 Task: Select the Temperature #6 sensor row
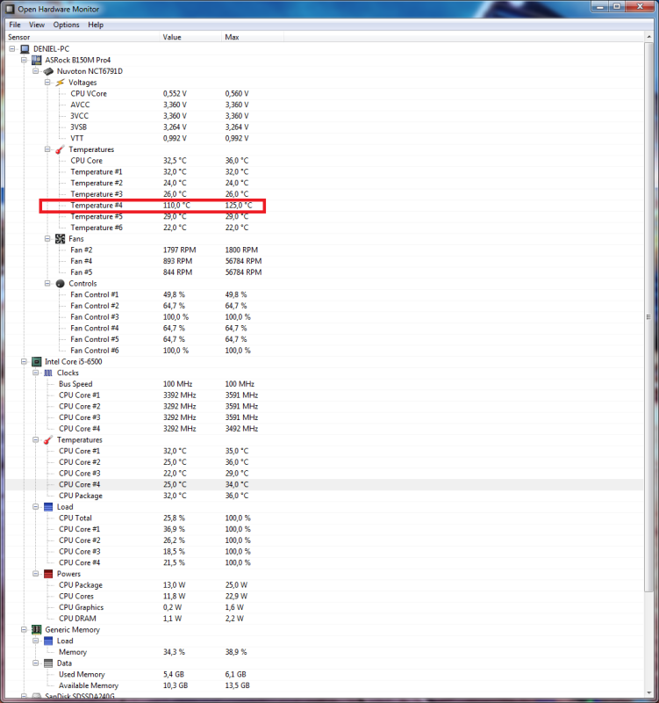(x=324, y=228)
